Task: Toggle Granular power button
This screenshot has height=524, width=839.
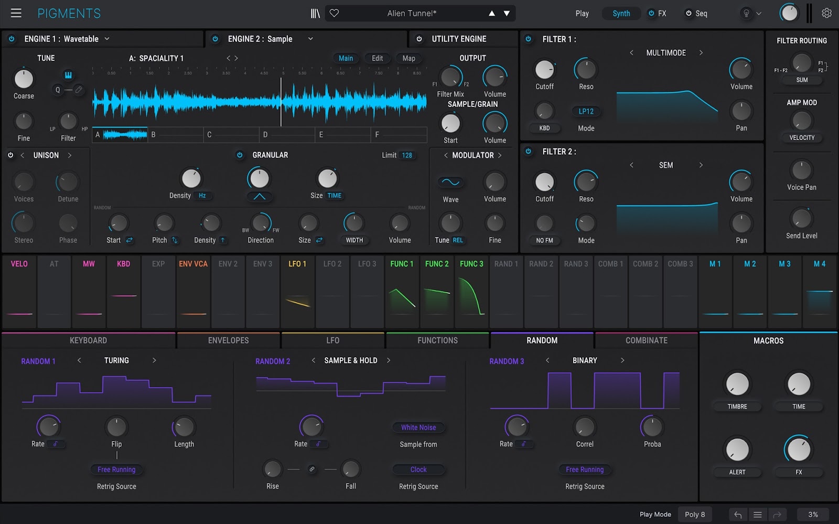Action: (240, 155)
